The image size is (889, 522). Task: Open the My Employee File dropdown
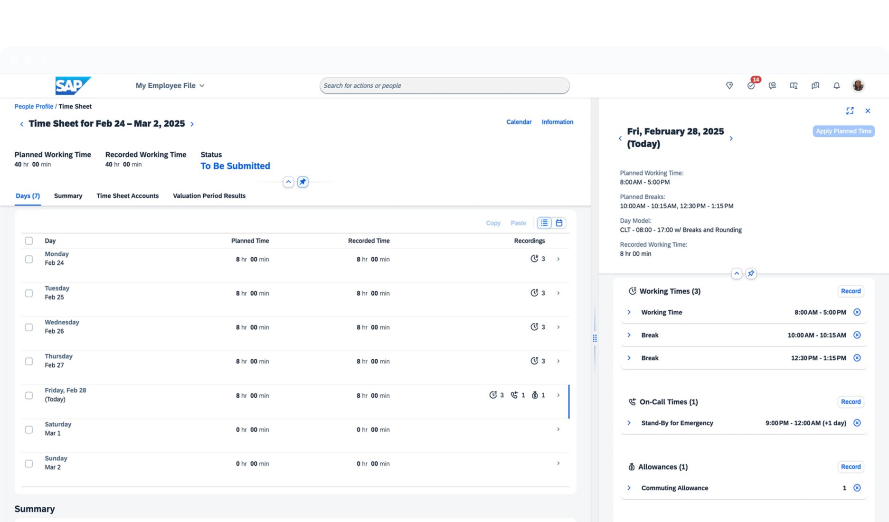(170, 85)
